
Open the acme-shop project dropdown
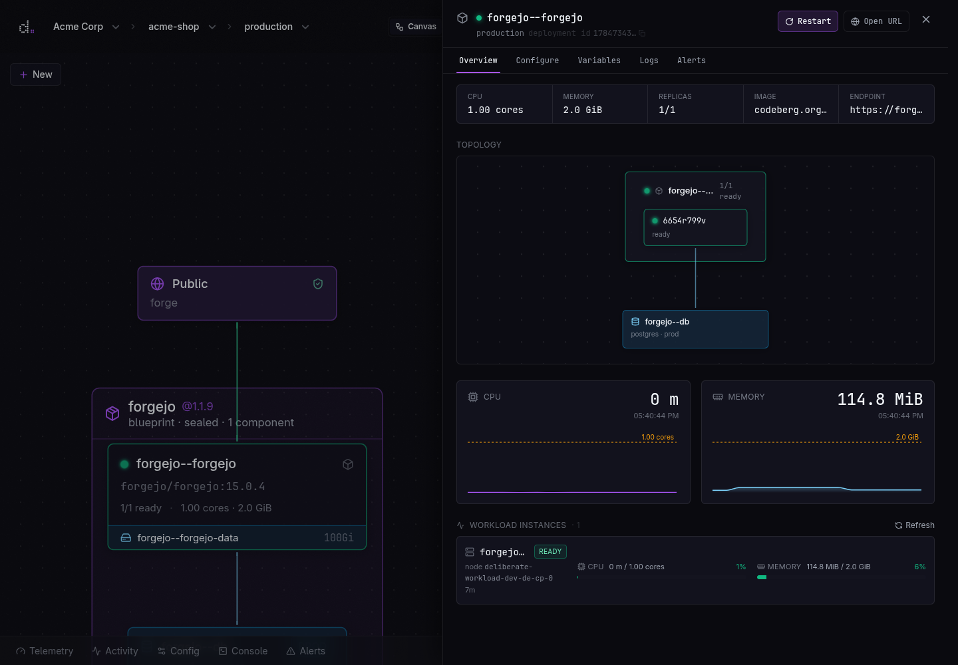click(182, 27)
